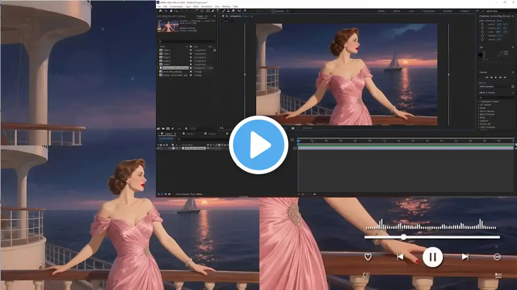Skip to previous track in music player
The image size is (517, 290).
point(400,257)
